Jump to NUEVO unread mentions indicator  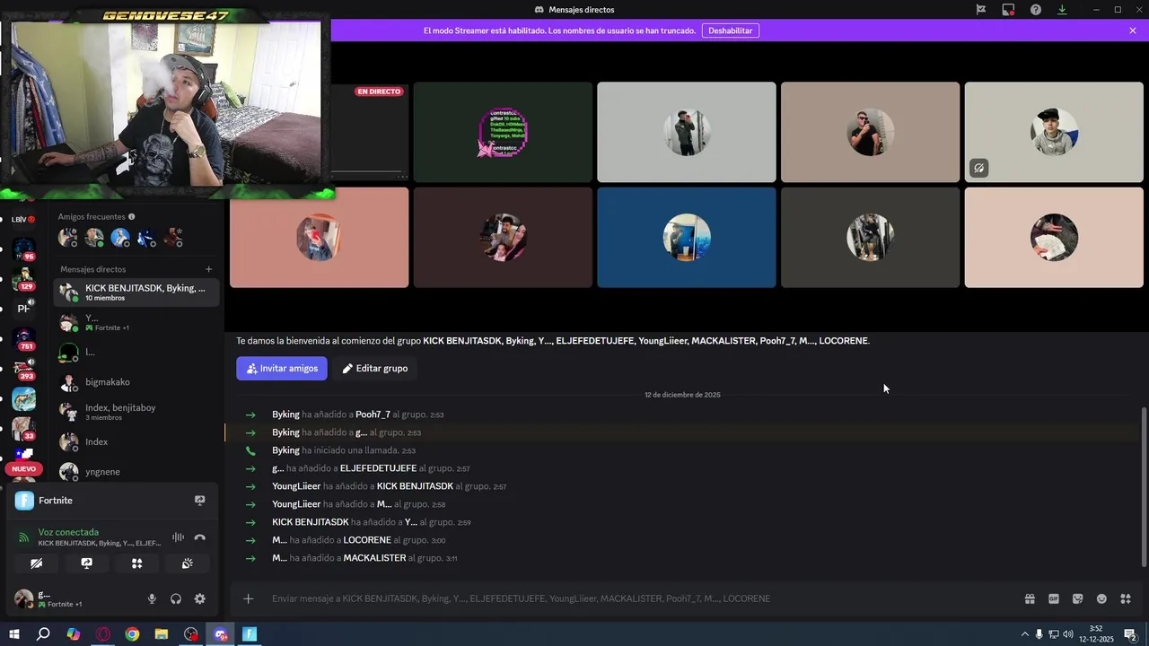click(23, 468)
